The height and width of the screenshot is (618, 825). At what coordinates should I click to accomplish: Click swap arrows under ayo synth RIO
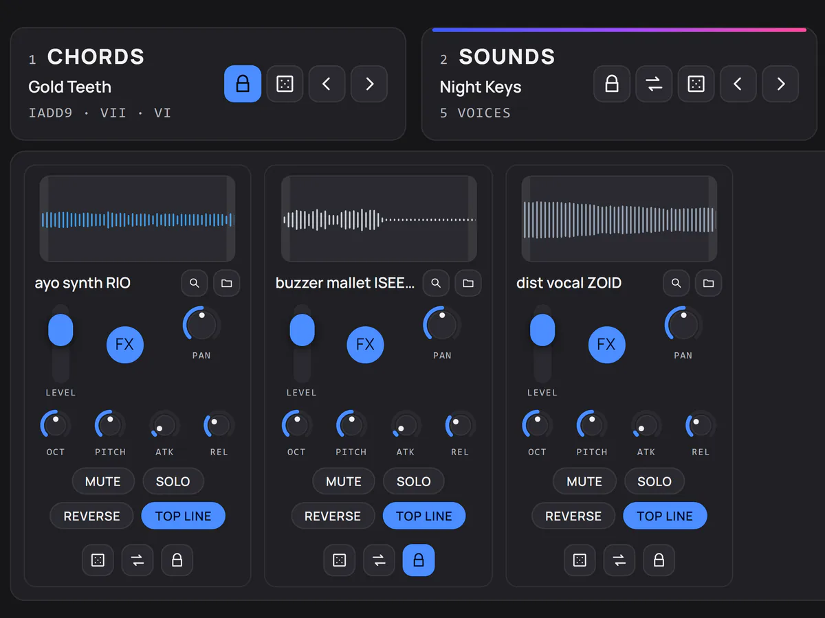point(137,560)
